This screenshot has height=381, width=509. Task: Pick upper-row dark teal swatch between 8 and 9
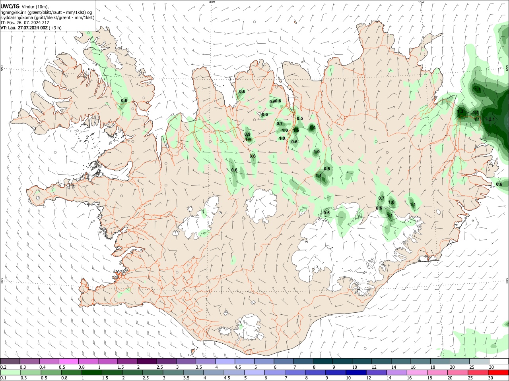(323, 361)
